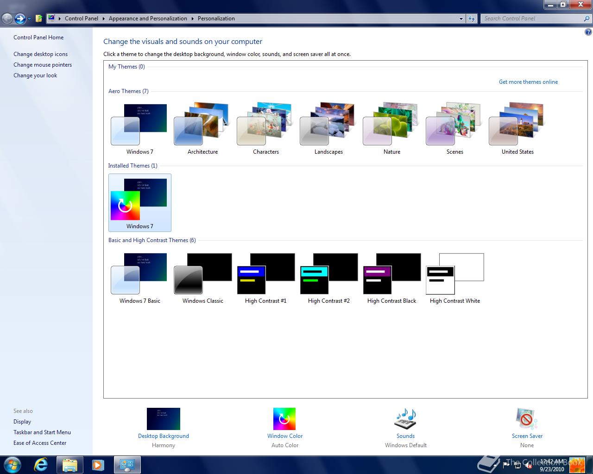Apply High Contrast Black theme

pyautogui.click(x=391, y=278)
